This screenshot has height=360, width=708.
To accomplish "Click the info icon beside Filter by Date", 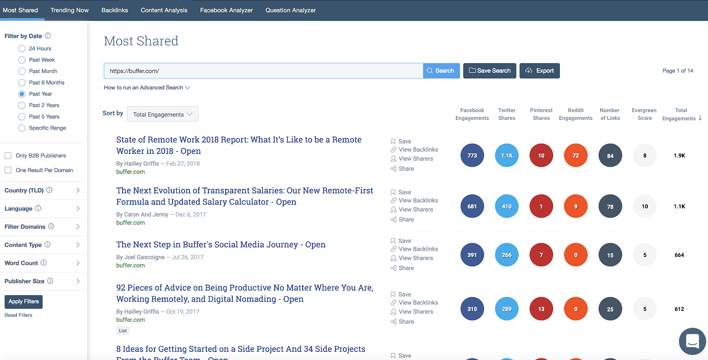I will click(x=48, y=36).
